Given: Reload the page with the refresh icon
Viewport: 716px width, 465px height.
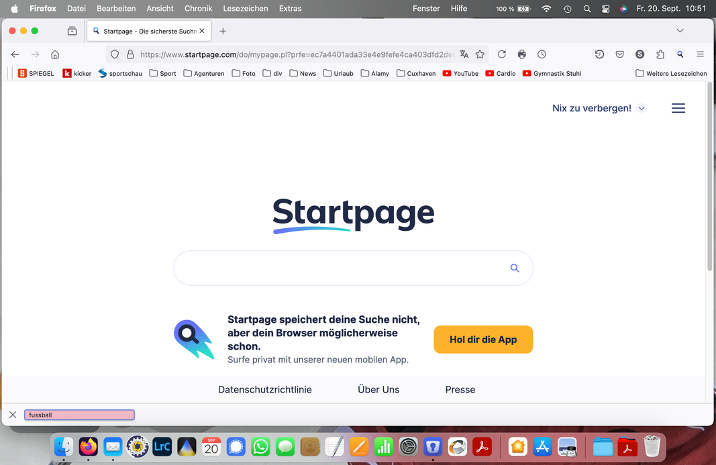Looking at the screenshot, I should (x=501, y=54).
